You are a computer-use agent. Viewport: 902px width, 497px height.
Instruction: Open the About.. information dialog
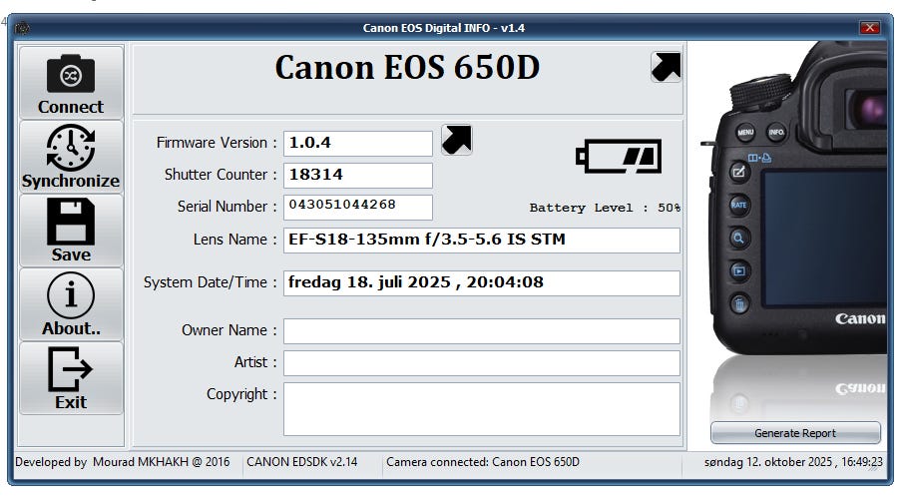tap(71, 304)
